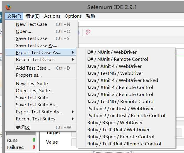Click the Firefox icon in the title bar
Viewport: 184px width, 153px height.
point(8,7)
